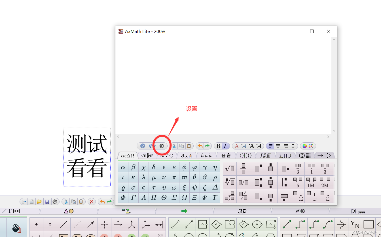Click the decimal-align lines icon in AxMath

tap(293, 146)
